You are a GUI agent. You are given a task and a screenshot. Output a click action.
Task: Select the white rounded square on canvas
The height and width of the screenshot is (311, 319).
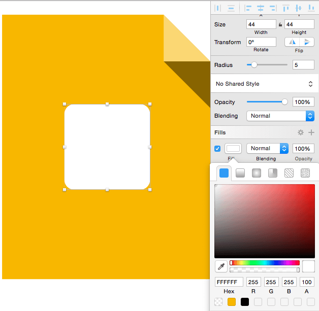[107, 147]
